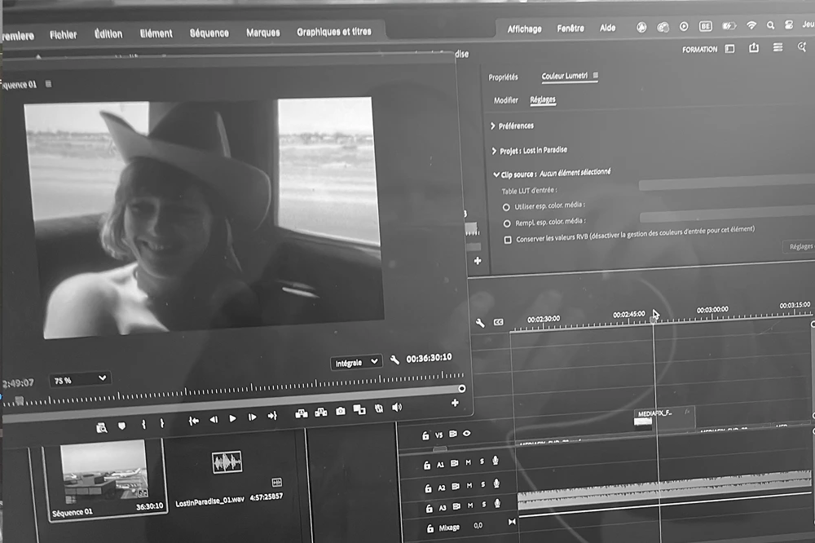
Task: Click the Play button in the program monitor
Action: coord(232,418)
